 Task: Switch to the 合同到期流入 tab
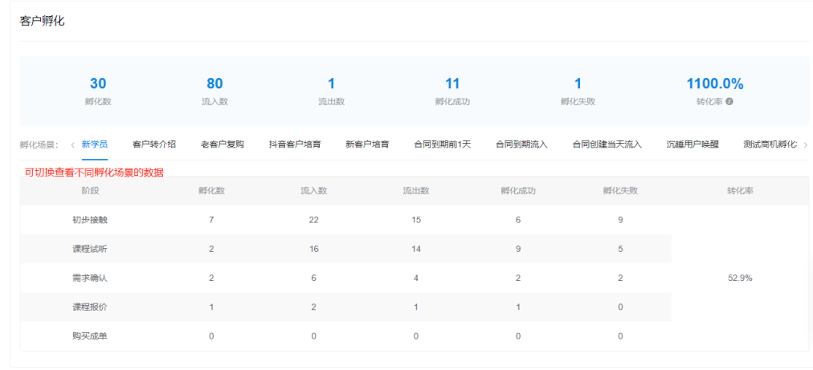coord(521,144)
